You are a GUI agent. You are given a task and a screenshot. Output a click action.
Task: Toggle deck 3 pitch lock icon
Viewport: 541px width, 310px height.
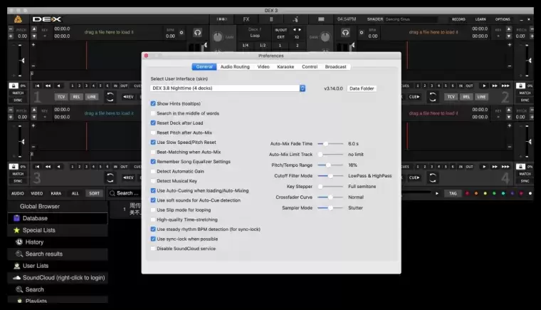14,167
